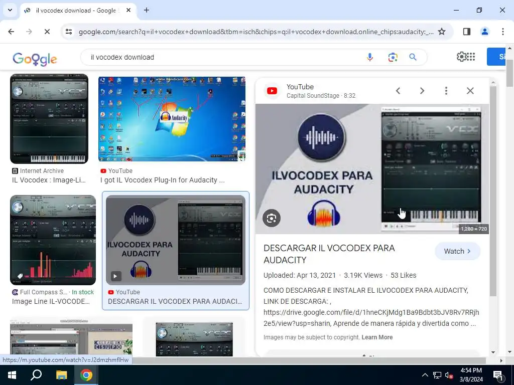Open Full Compass Vocodex thumbnail
This screenshot has width=514, height=385.
[53, 240]
